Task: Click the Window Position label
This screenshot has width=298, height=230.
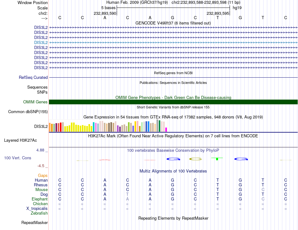Action: (33, 3)
